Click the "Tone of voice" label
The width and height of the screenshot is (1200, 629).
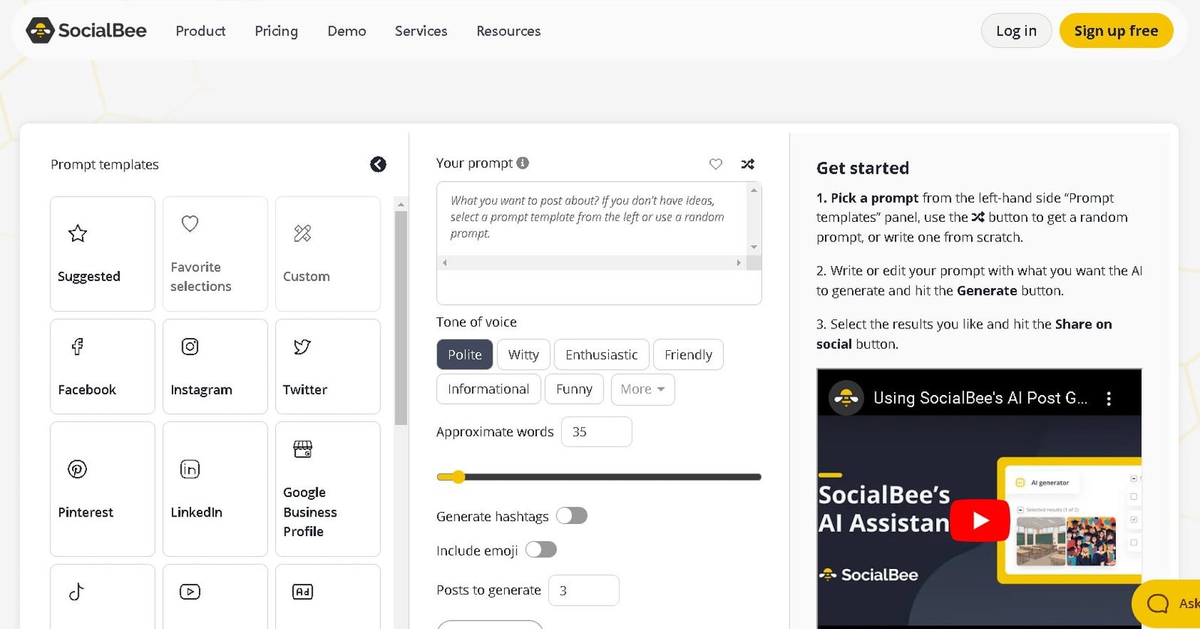coord(476,322)
